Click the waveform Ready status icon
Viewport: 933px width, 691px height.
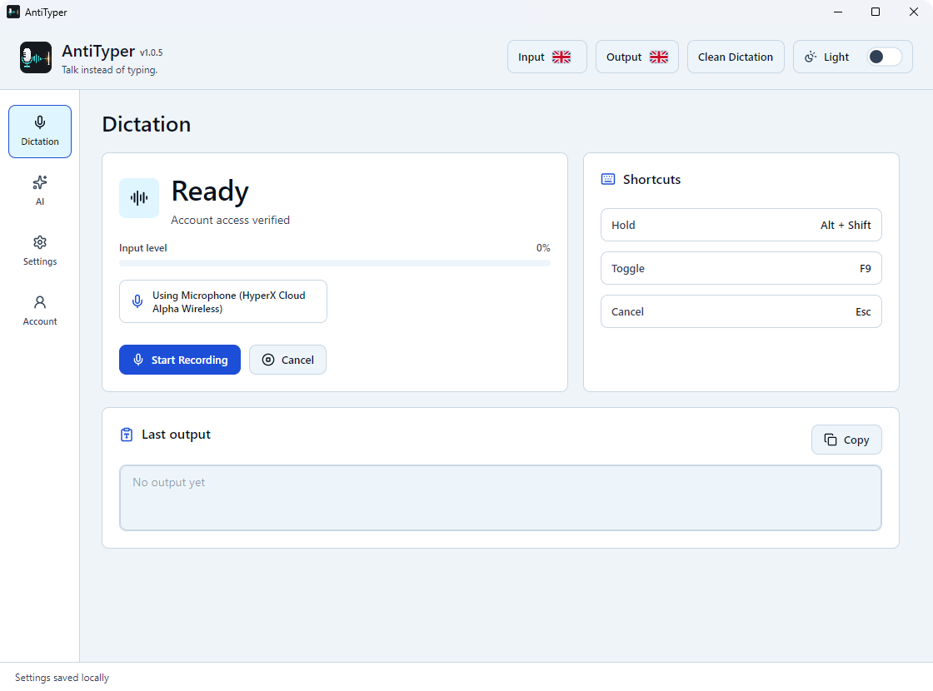[139, 198]
